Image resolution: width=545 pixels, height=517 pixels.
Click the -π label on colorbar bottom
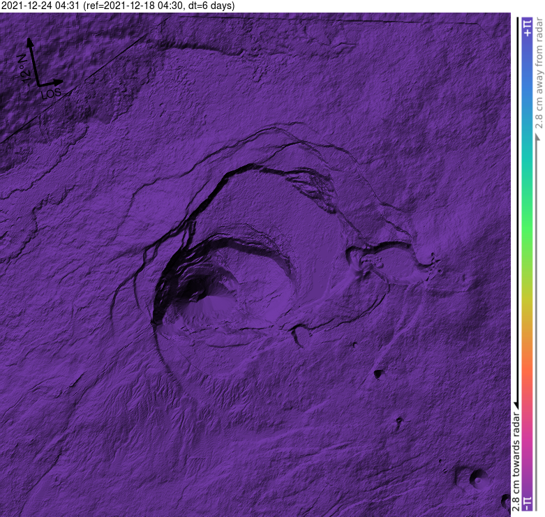(x=528, y=503)
